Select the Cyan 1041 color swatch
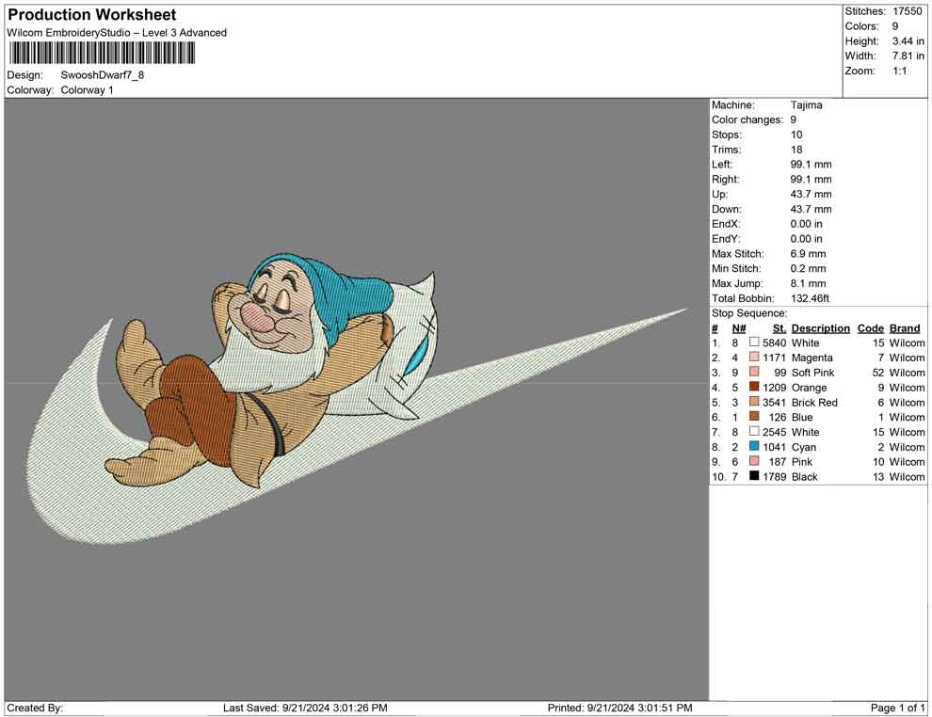 click(754, 447)
